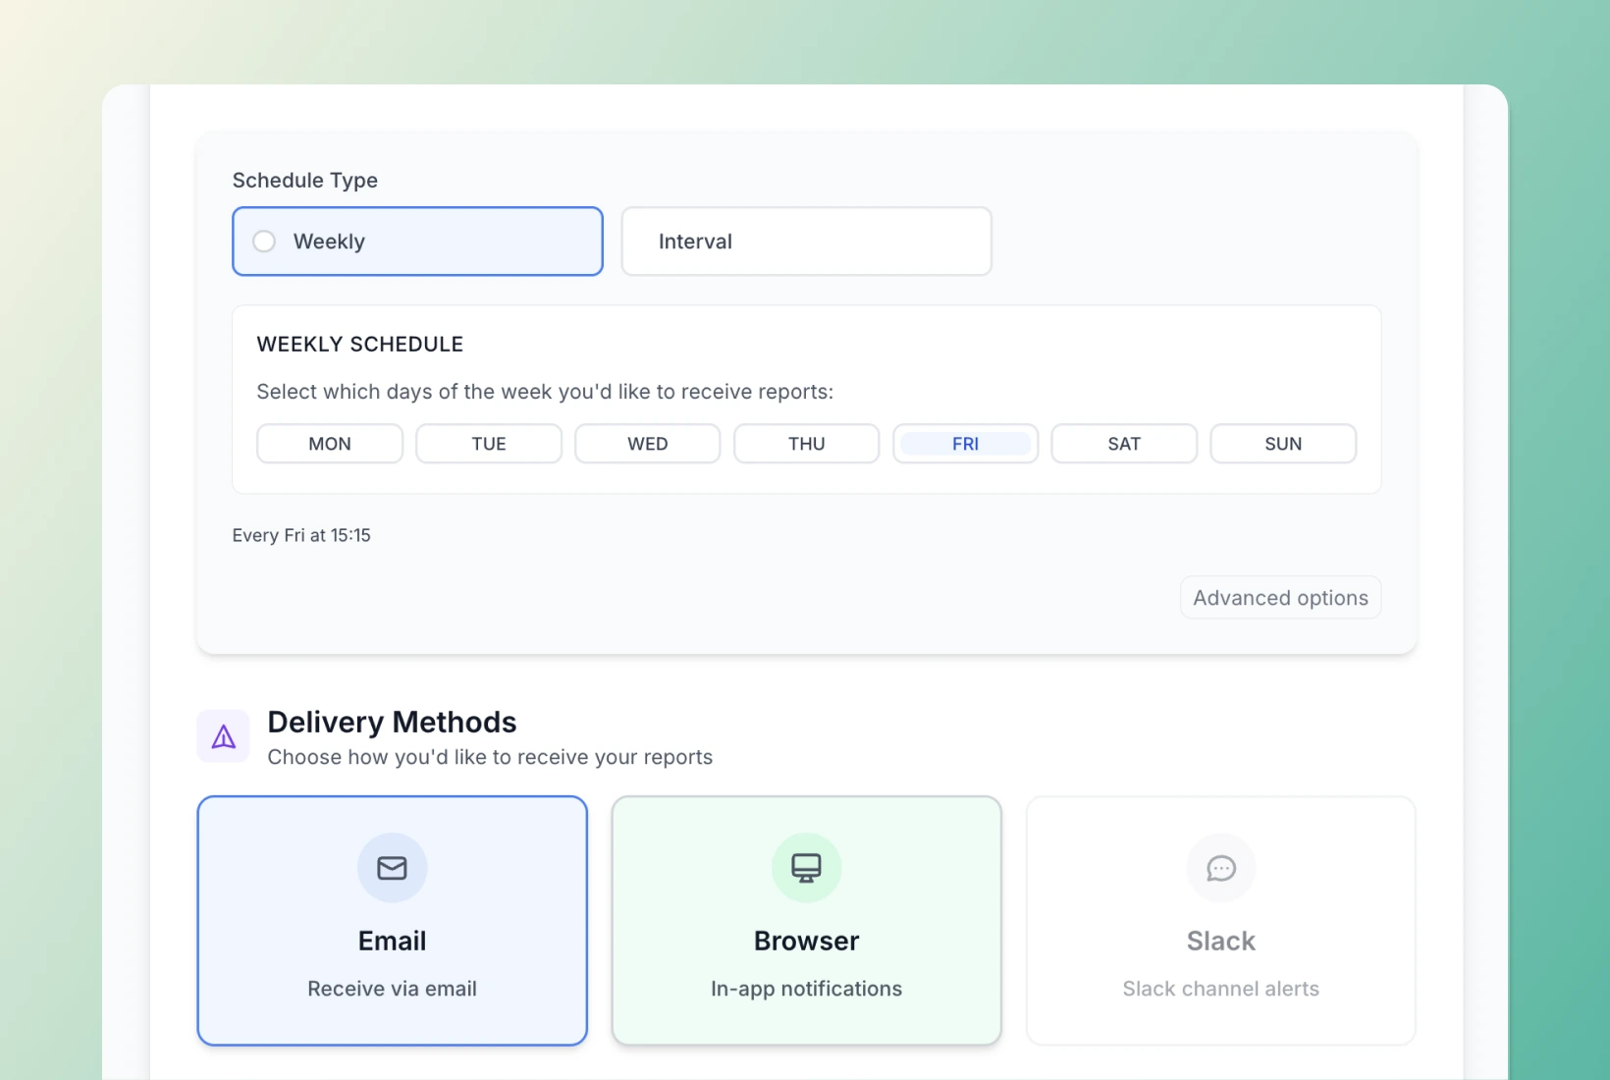Select the Email delivery card title
The width and height of the screenshot is (1610, 1080).
[x=392, y=941]
